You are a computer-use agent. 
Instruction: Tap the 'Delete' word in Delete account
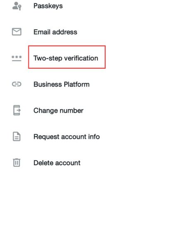click(43, 163)
